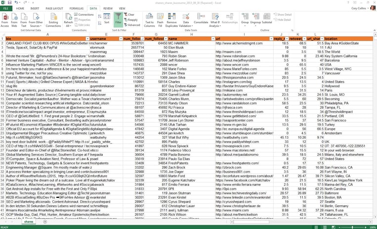This screenshot has width=377, height=229.
Task: Click the http://waitbutwhy.com cell
Action: click(244, 137)
